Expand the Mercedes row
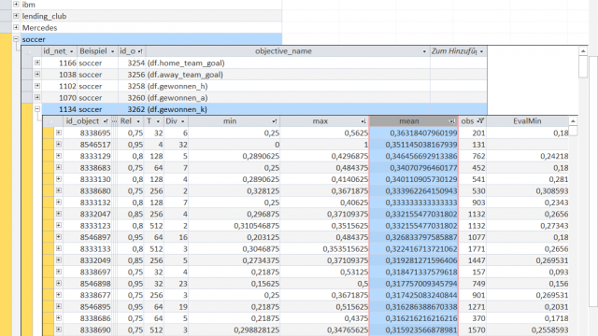This screenshot has width=598, height=336. tap(16, 27)
